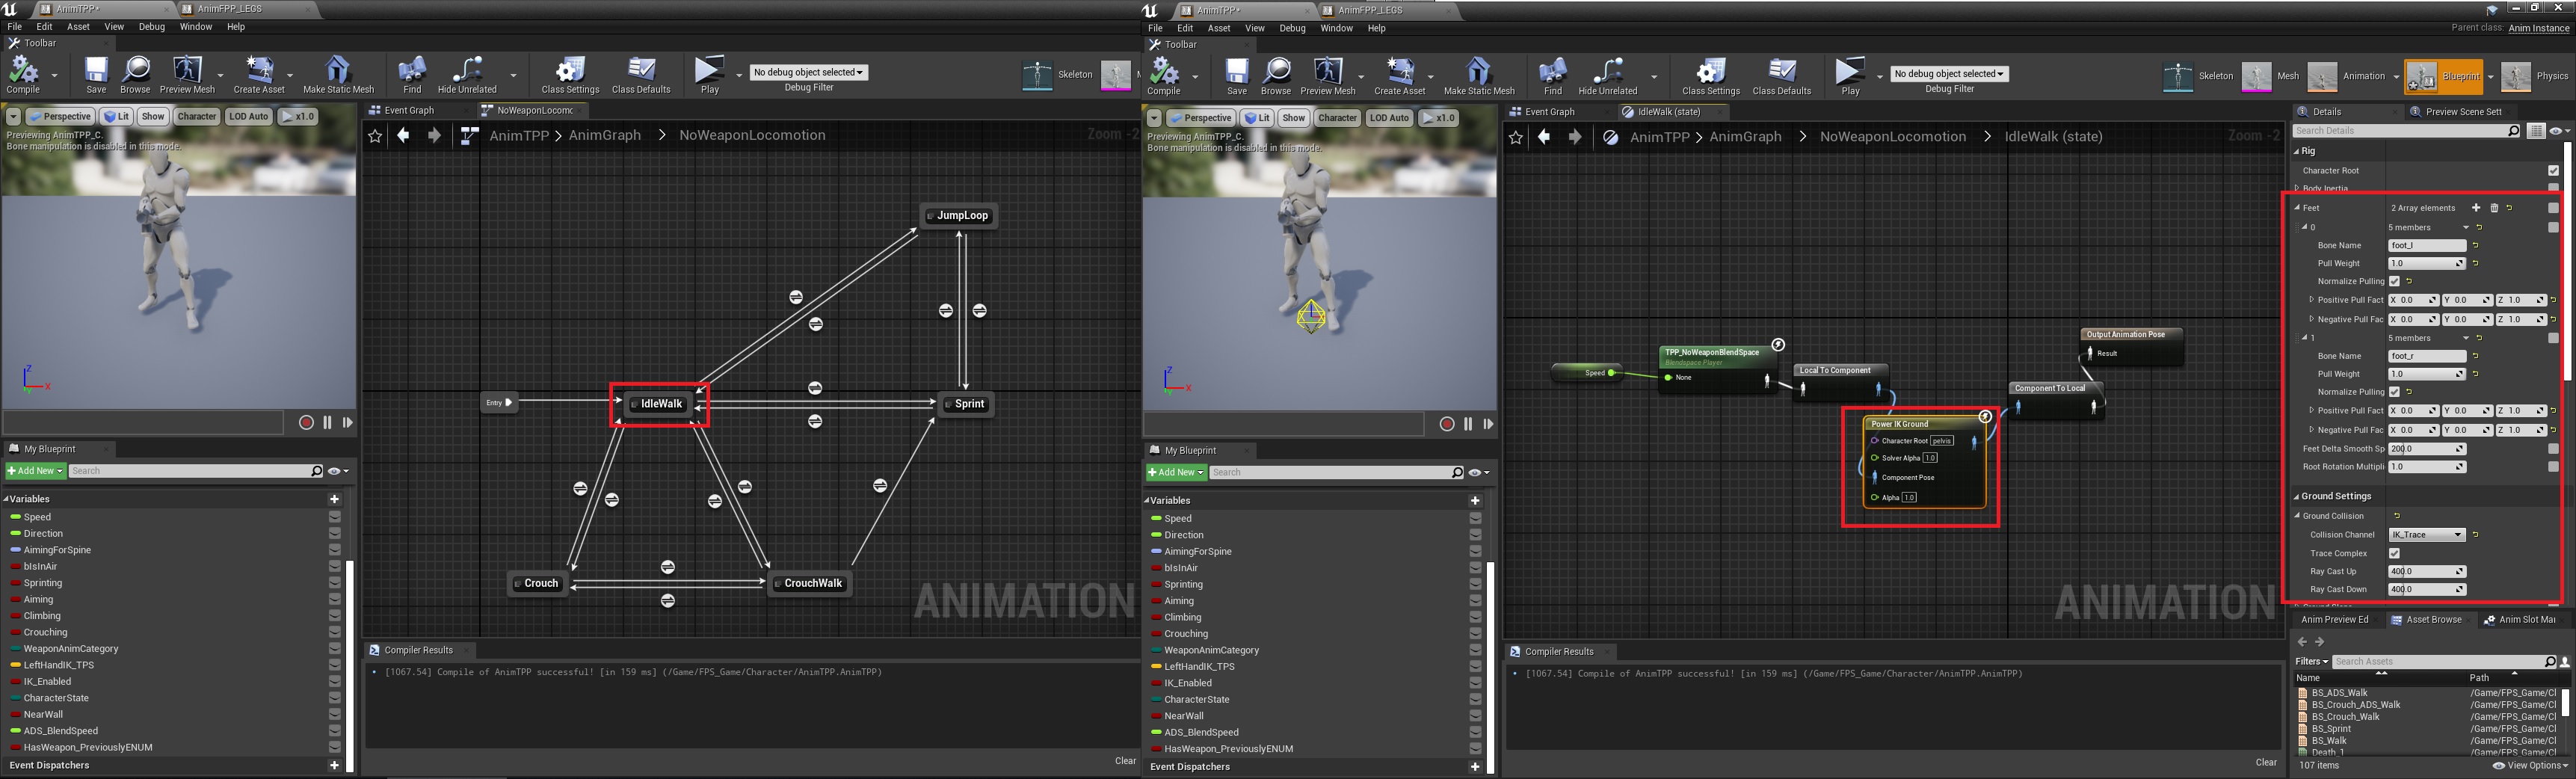Open the Collision Channel IK_Trace dropdown
Viewport: 2576px width, 779px height.
pyautogui.click(x=2426, y=535)
